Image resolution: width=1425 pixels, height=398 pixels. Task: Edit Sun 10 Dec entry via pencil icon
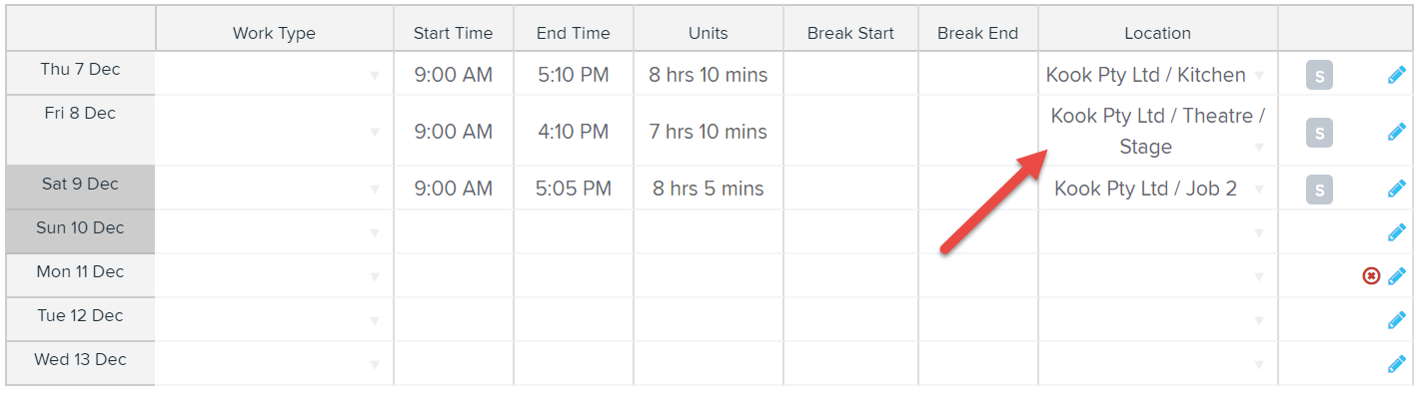tap(1397, 232)
